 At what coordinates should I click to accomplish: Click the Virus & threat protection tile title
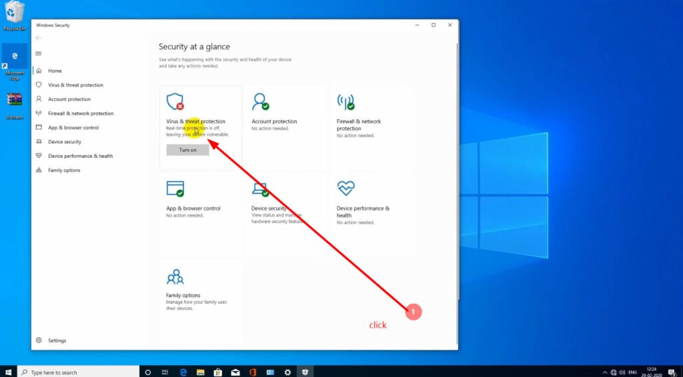click(x=195, y=122)
